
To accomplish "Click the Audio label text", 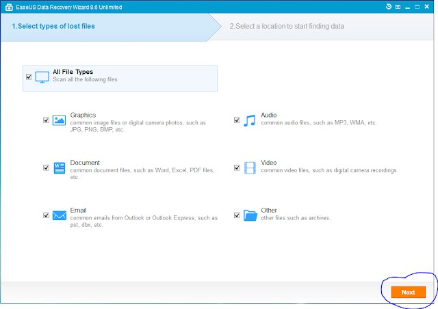I will pos(269,115).
